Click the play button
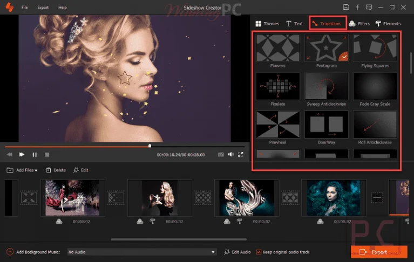This screenshot has width=414, height=262. pyautogui.click(x=22, y=155)
